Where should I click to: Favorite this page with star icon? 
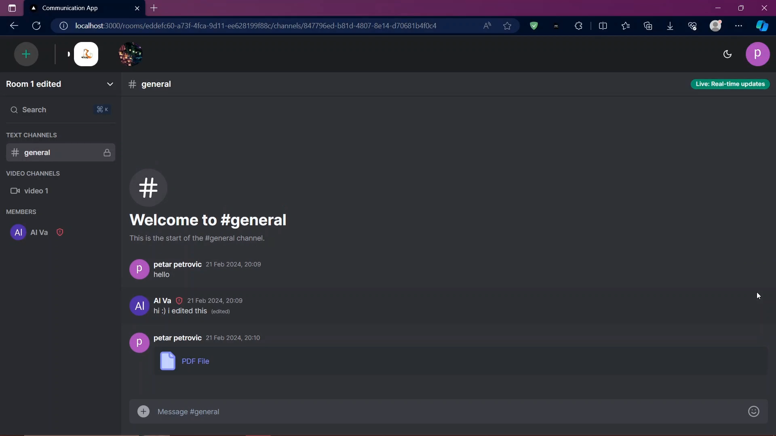pyautogui.click(x=507, y=26)
